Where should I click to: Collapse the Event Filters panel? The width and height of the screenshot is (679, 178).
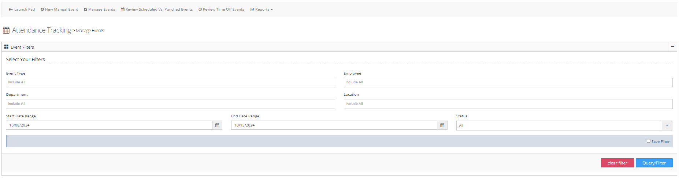(672, 46)
